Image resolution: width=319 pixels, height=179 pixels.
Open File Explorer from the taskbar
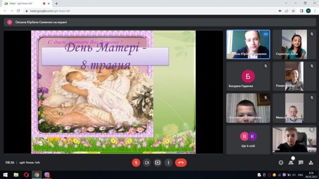click(x=16, y=175)
